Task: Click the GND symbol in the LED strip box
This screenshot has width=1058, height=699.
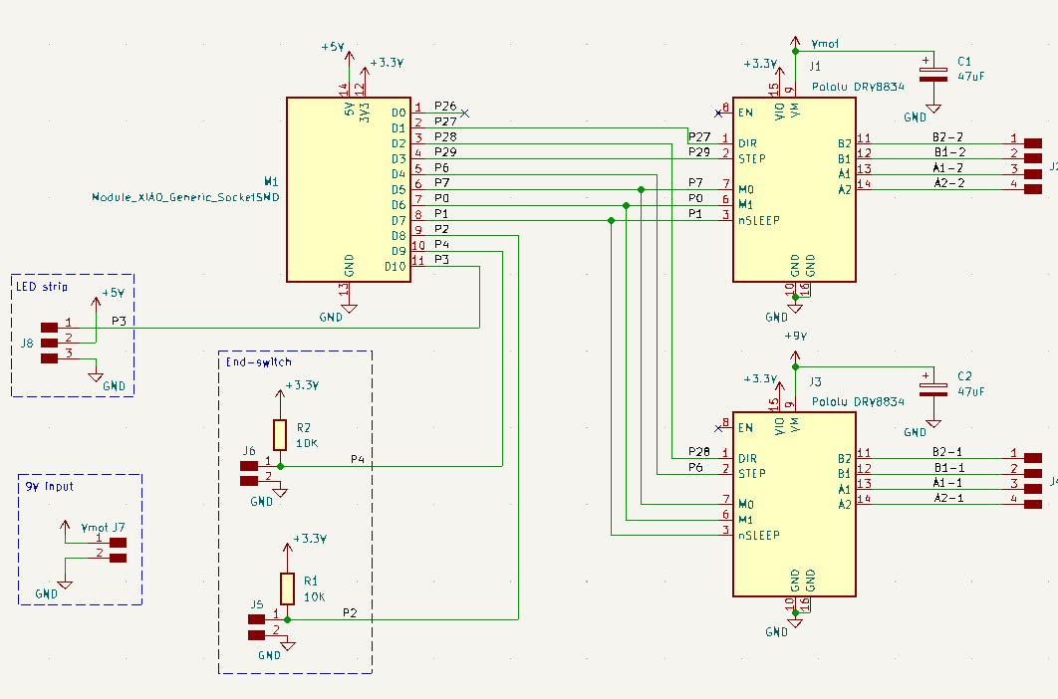Action: coord(96,377)
